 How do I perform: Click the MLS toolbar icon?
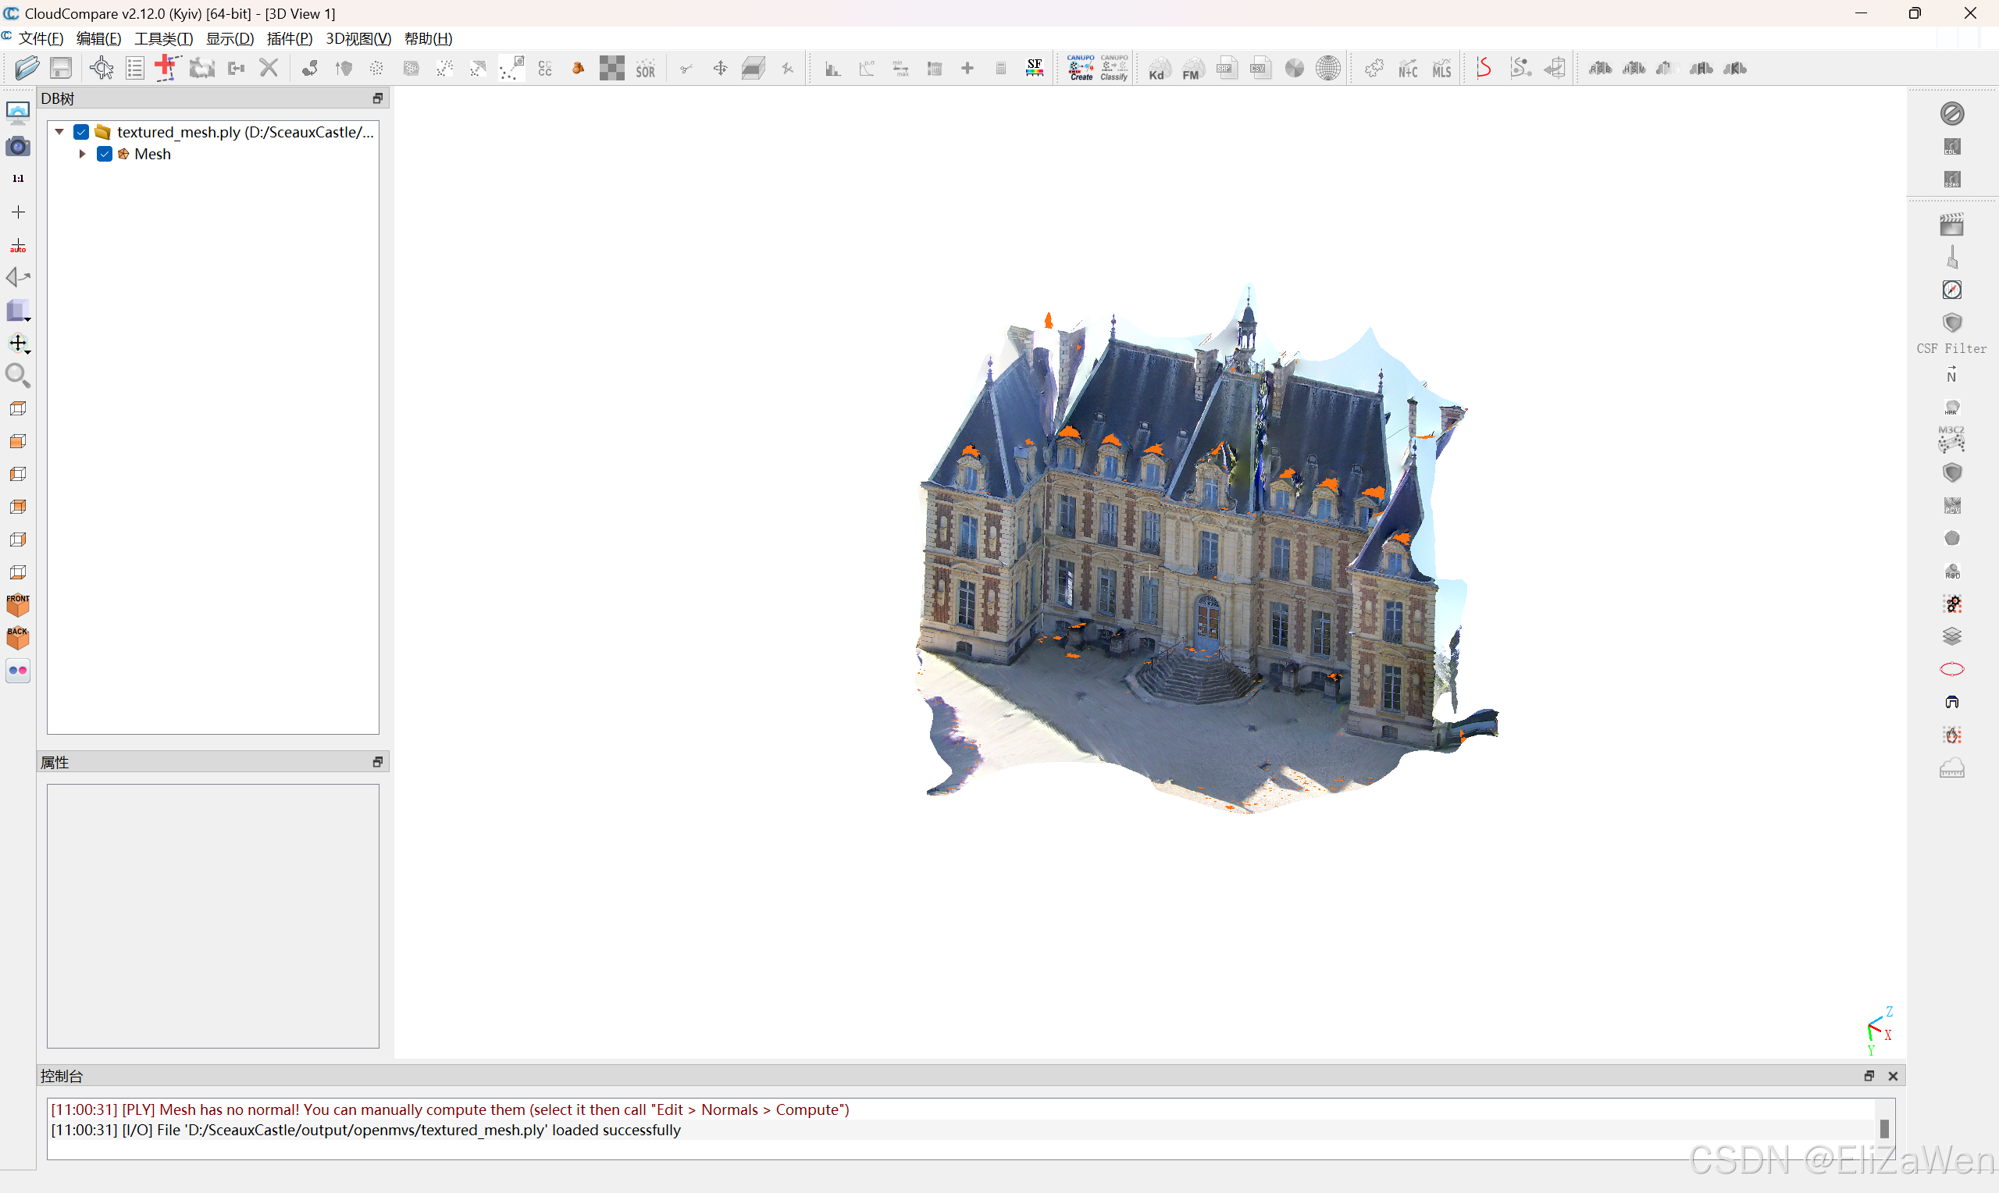[x=1441, y=69]
